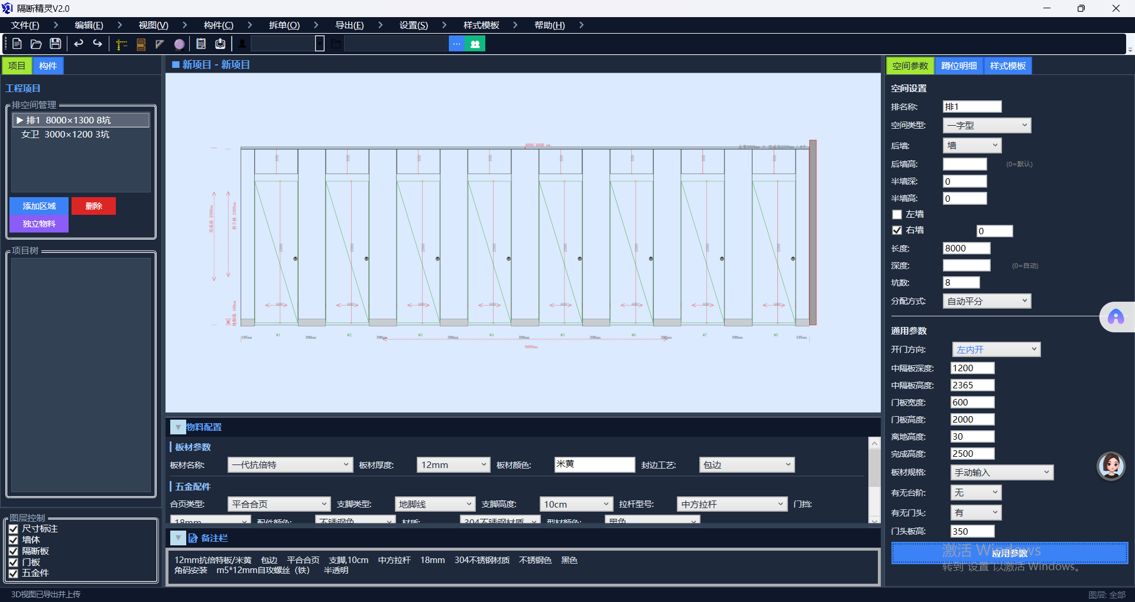Screen dimensions: 1135x602
Task: Click the dark folder icon in toolbar
Action: [x=336, y=44]
